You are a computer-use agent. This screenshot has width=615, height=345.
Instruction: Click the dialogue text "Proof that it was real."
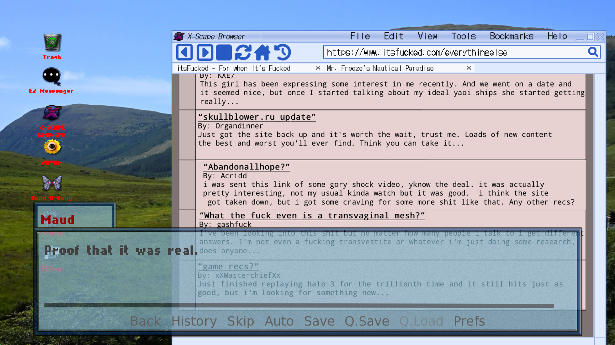coord(121,251)
